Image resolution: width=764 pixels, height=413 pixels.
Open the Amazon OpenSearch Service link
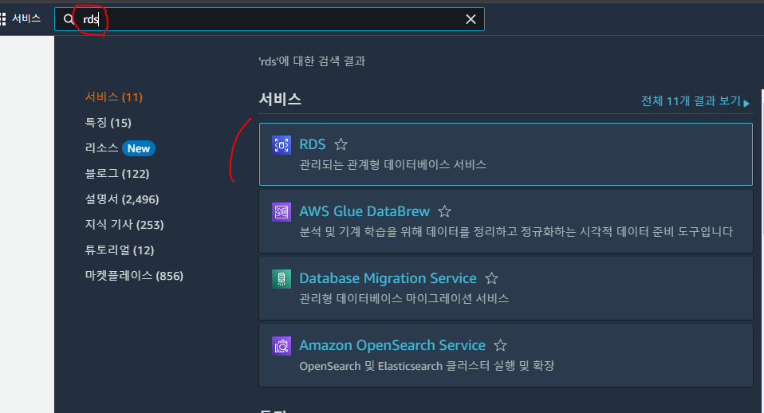392,345
